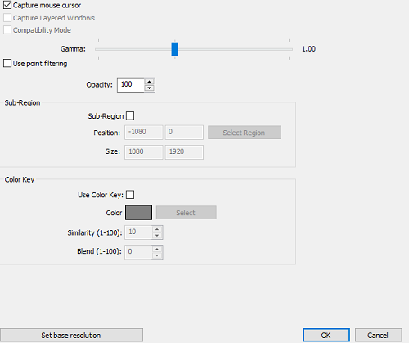This screenshot has width=409, height=343.
Task: Click Select button next to Color
Action: point(187,213)
